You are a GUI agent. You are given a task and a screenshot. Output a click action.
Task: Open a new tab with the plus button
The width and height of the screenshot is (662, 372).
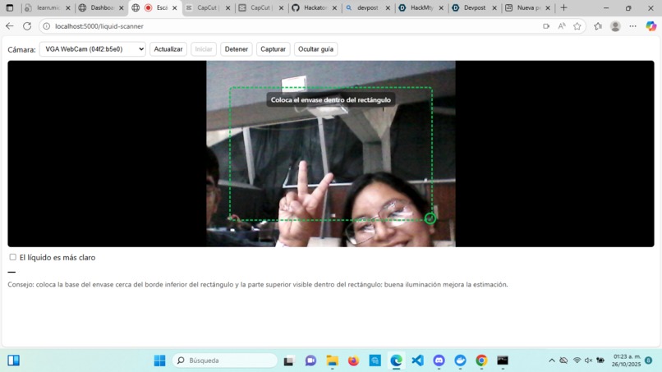click(563, 7)
